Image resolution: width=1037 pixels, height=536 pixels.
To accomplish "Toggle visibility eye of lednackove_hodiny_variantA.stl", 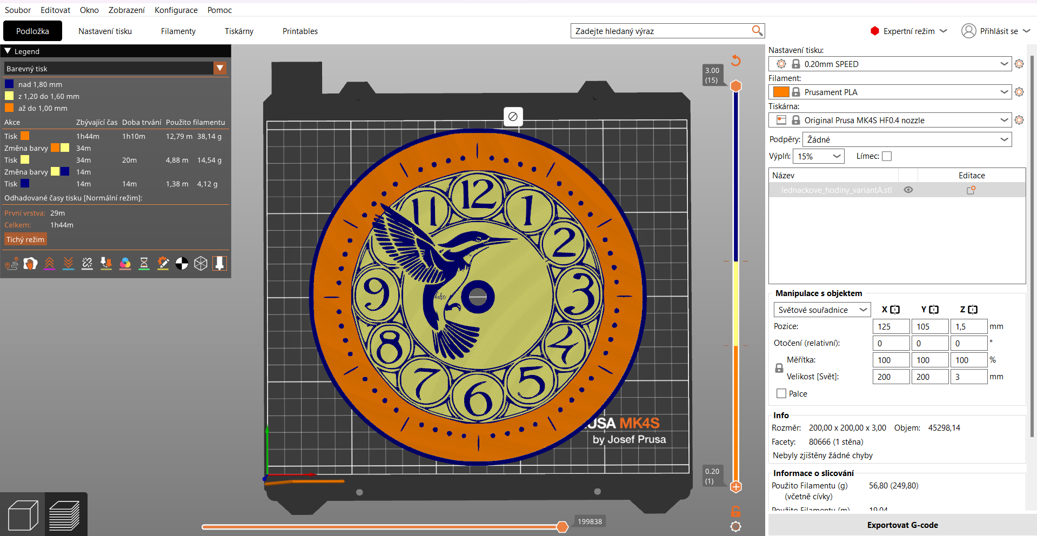I will 908,190.
